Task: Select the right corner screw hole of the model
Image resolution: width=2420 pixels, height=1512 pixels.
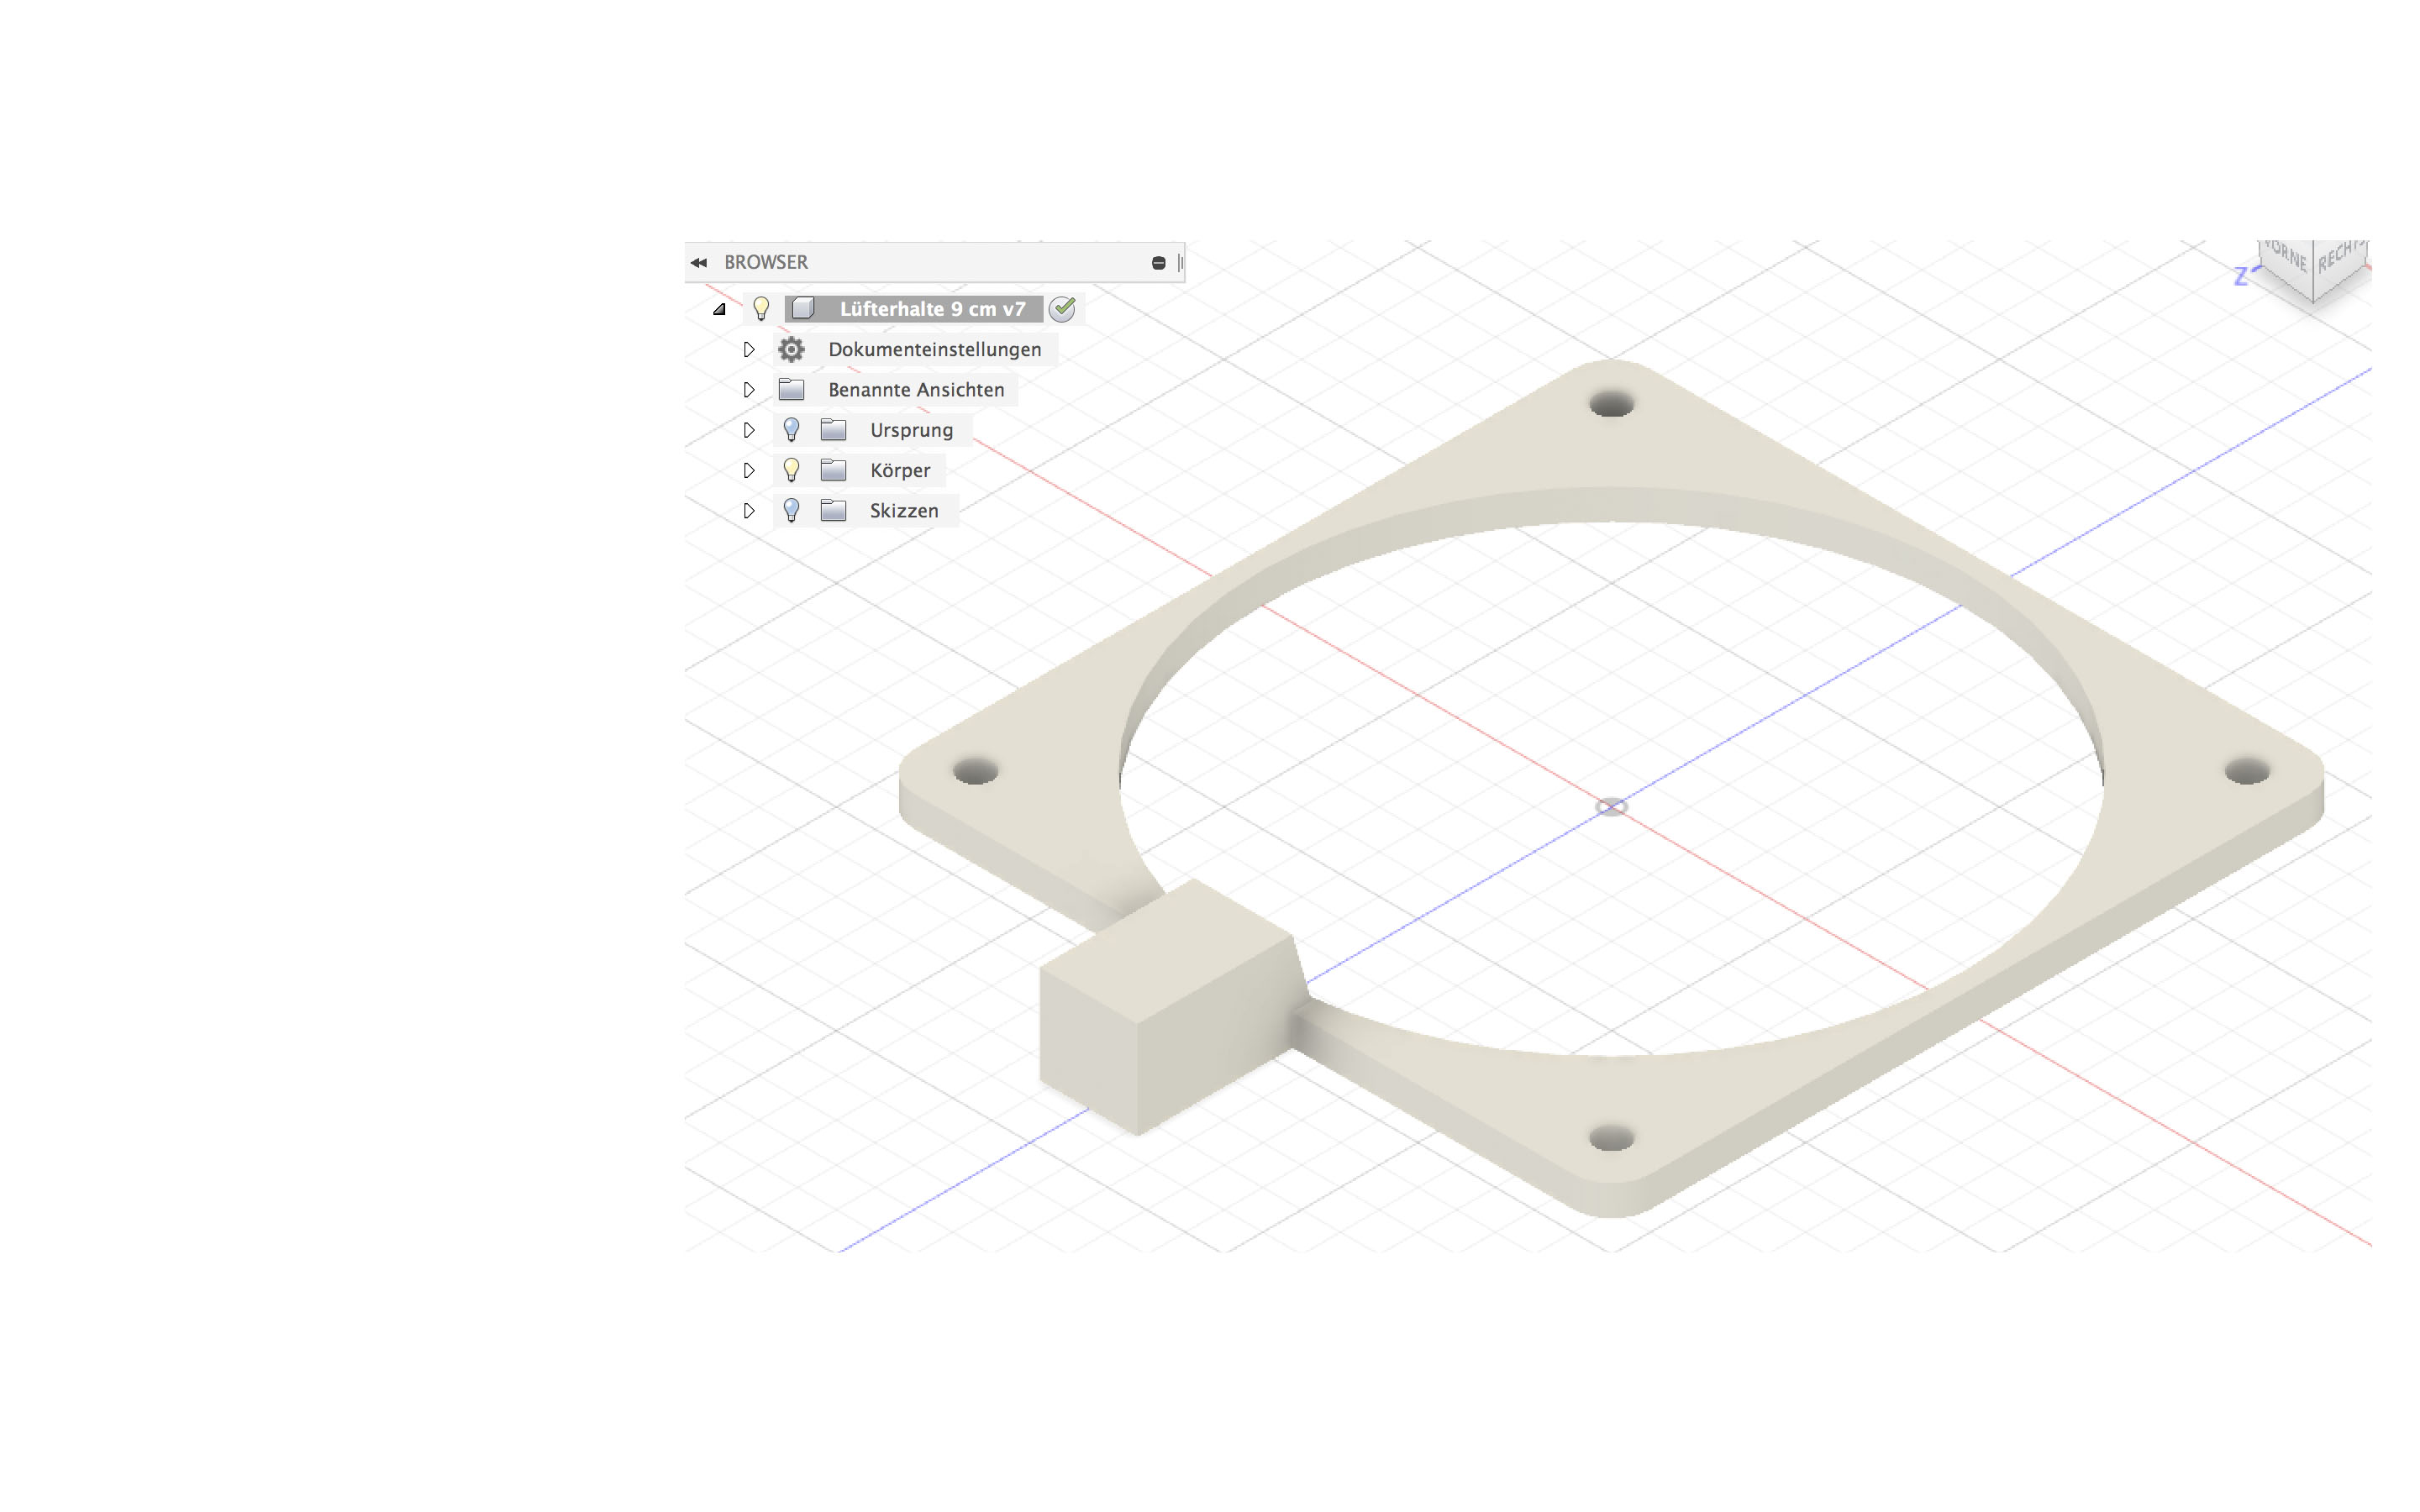Action: pyautogui.click(x=2247, y=771)
